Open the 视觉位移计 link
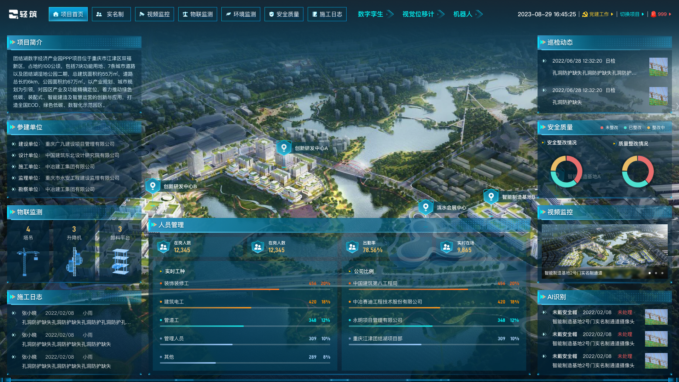The height and width of the screenshot is (382, 679). coord(418,14)
